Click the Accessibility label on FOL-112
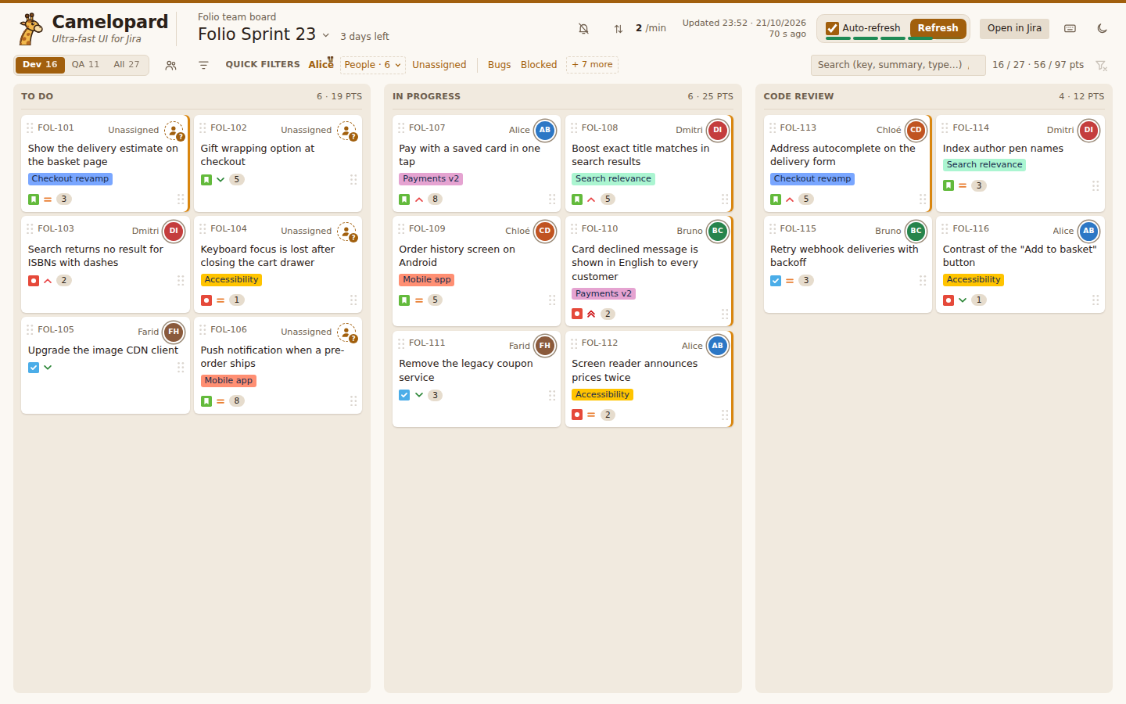This screenshot has width=1126, height=704. click(x=602, y=395)
